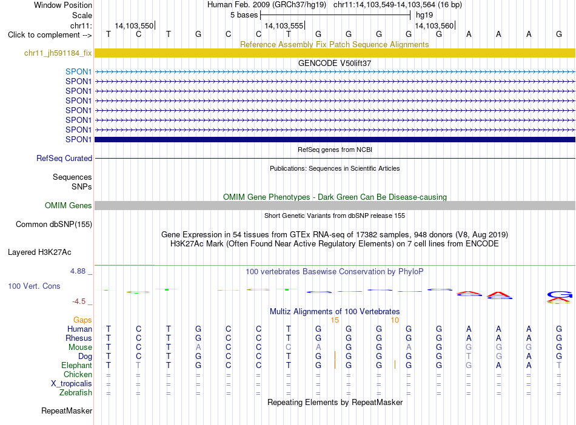Click the GENCODE V50lift37 track title
The width and height of the screenshot is (576, 425).
coord(335,63)
